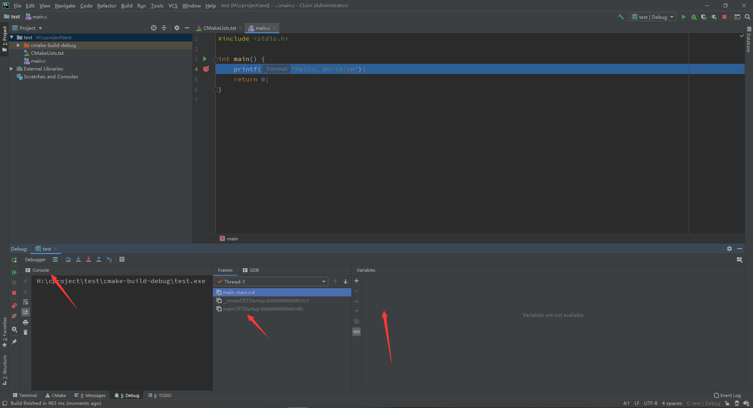The image size is (753, 408).
Task: Click the Rerun test icon
Action: point(14,260)
